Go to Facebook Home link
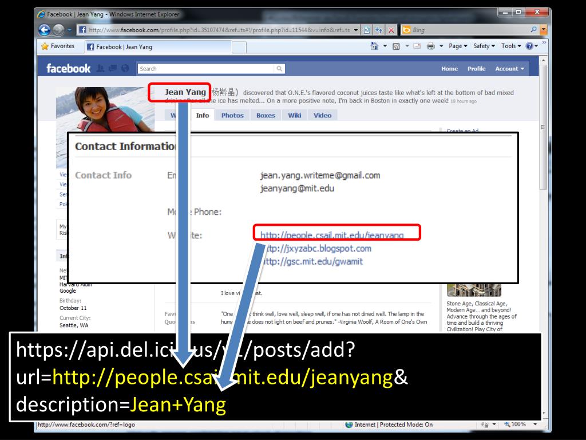This screenshot has height=440, width=586. coord(449,69)
